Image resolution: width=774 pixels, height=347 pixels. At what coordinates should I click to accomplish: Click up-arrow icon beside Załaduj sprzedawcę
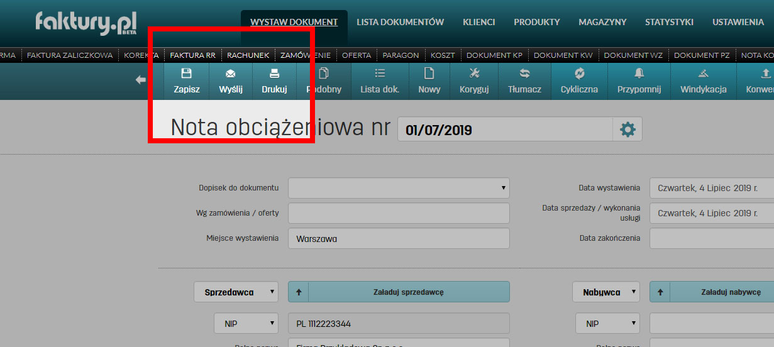coord(299,292)
